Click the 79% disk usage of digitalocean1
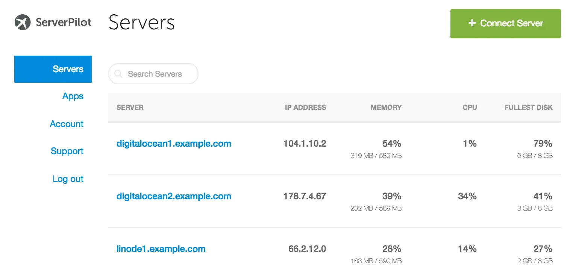576x279 pixels. tap(543, 143)
